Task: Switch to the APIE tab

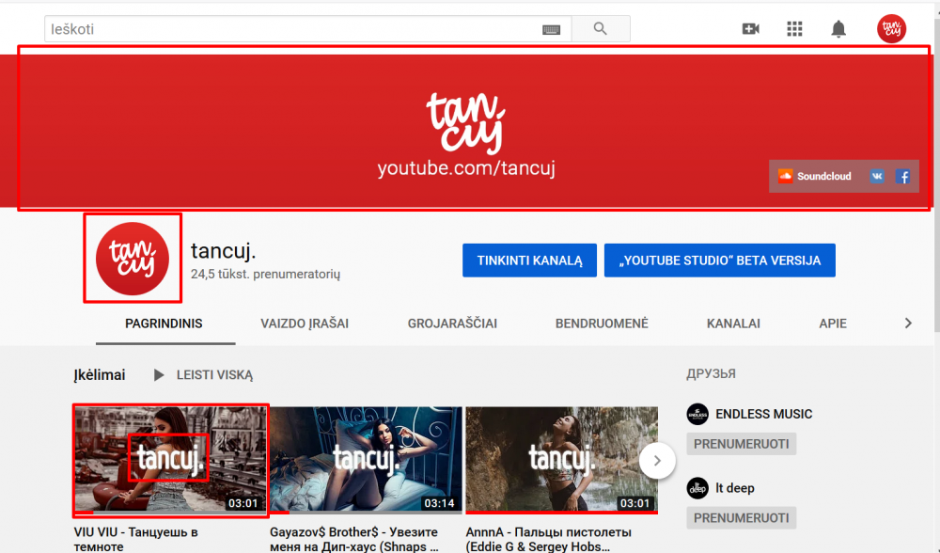Action: [833, 324]
